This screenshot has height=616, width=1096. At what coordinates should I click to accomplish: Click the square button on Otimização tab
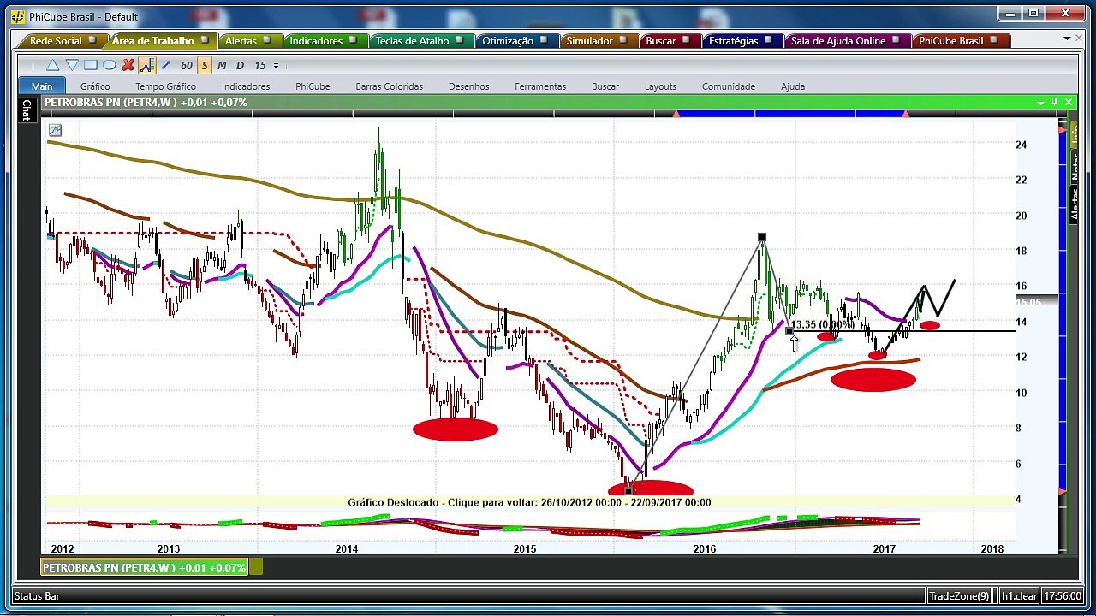(544, 40)
